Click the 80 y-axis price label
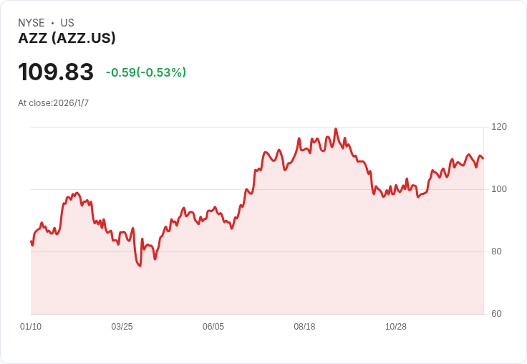Viewport: 527px width, 364px height. click(496, 252)
